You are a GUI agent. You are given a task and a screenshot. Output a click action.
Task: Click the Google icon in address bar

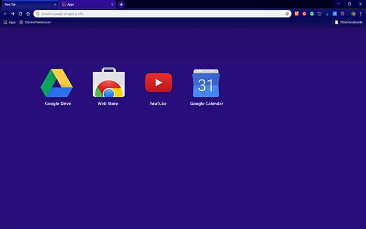[x=38, y=14]
